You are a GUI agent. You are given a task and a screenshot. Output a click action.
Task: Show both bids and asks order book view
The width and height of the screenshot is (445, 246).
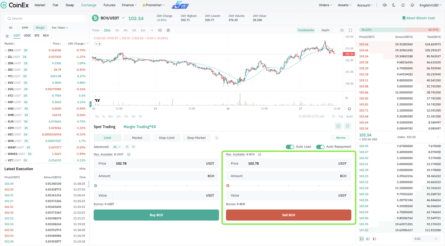point(362,239)
